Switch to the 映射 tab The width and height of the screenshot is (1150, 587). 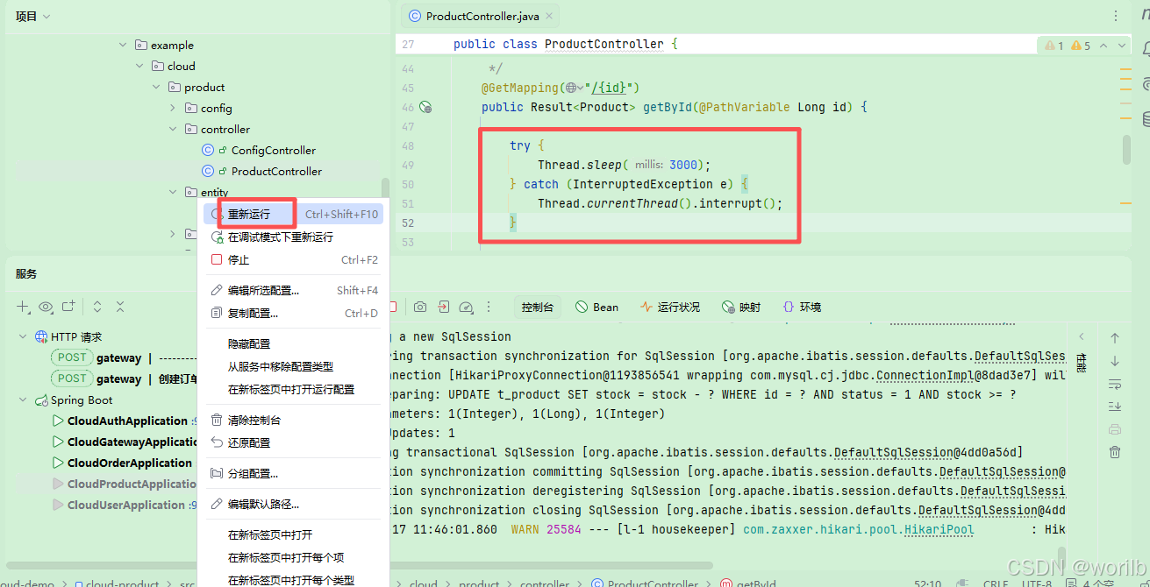tap(741, 307)
